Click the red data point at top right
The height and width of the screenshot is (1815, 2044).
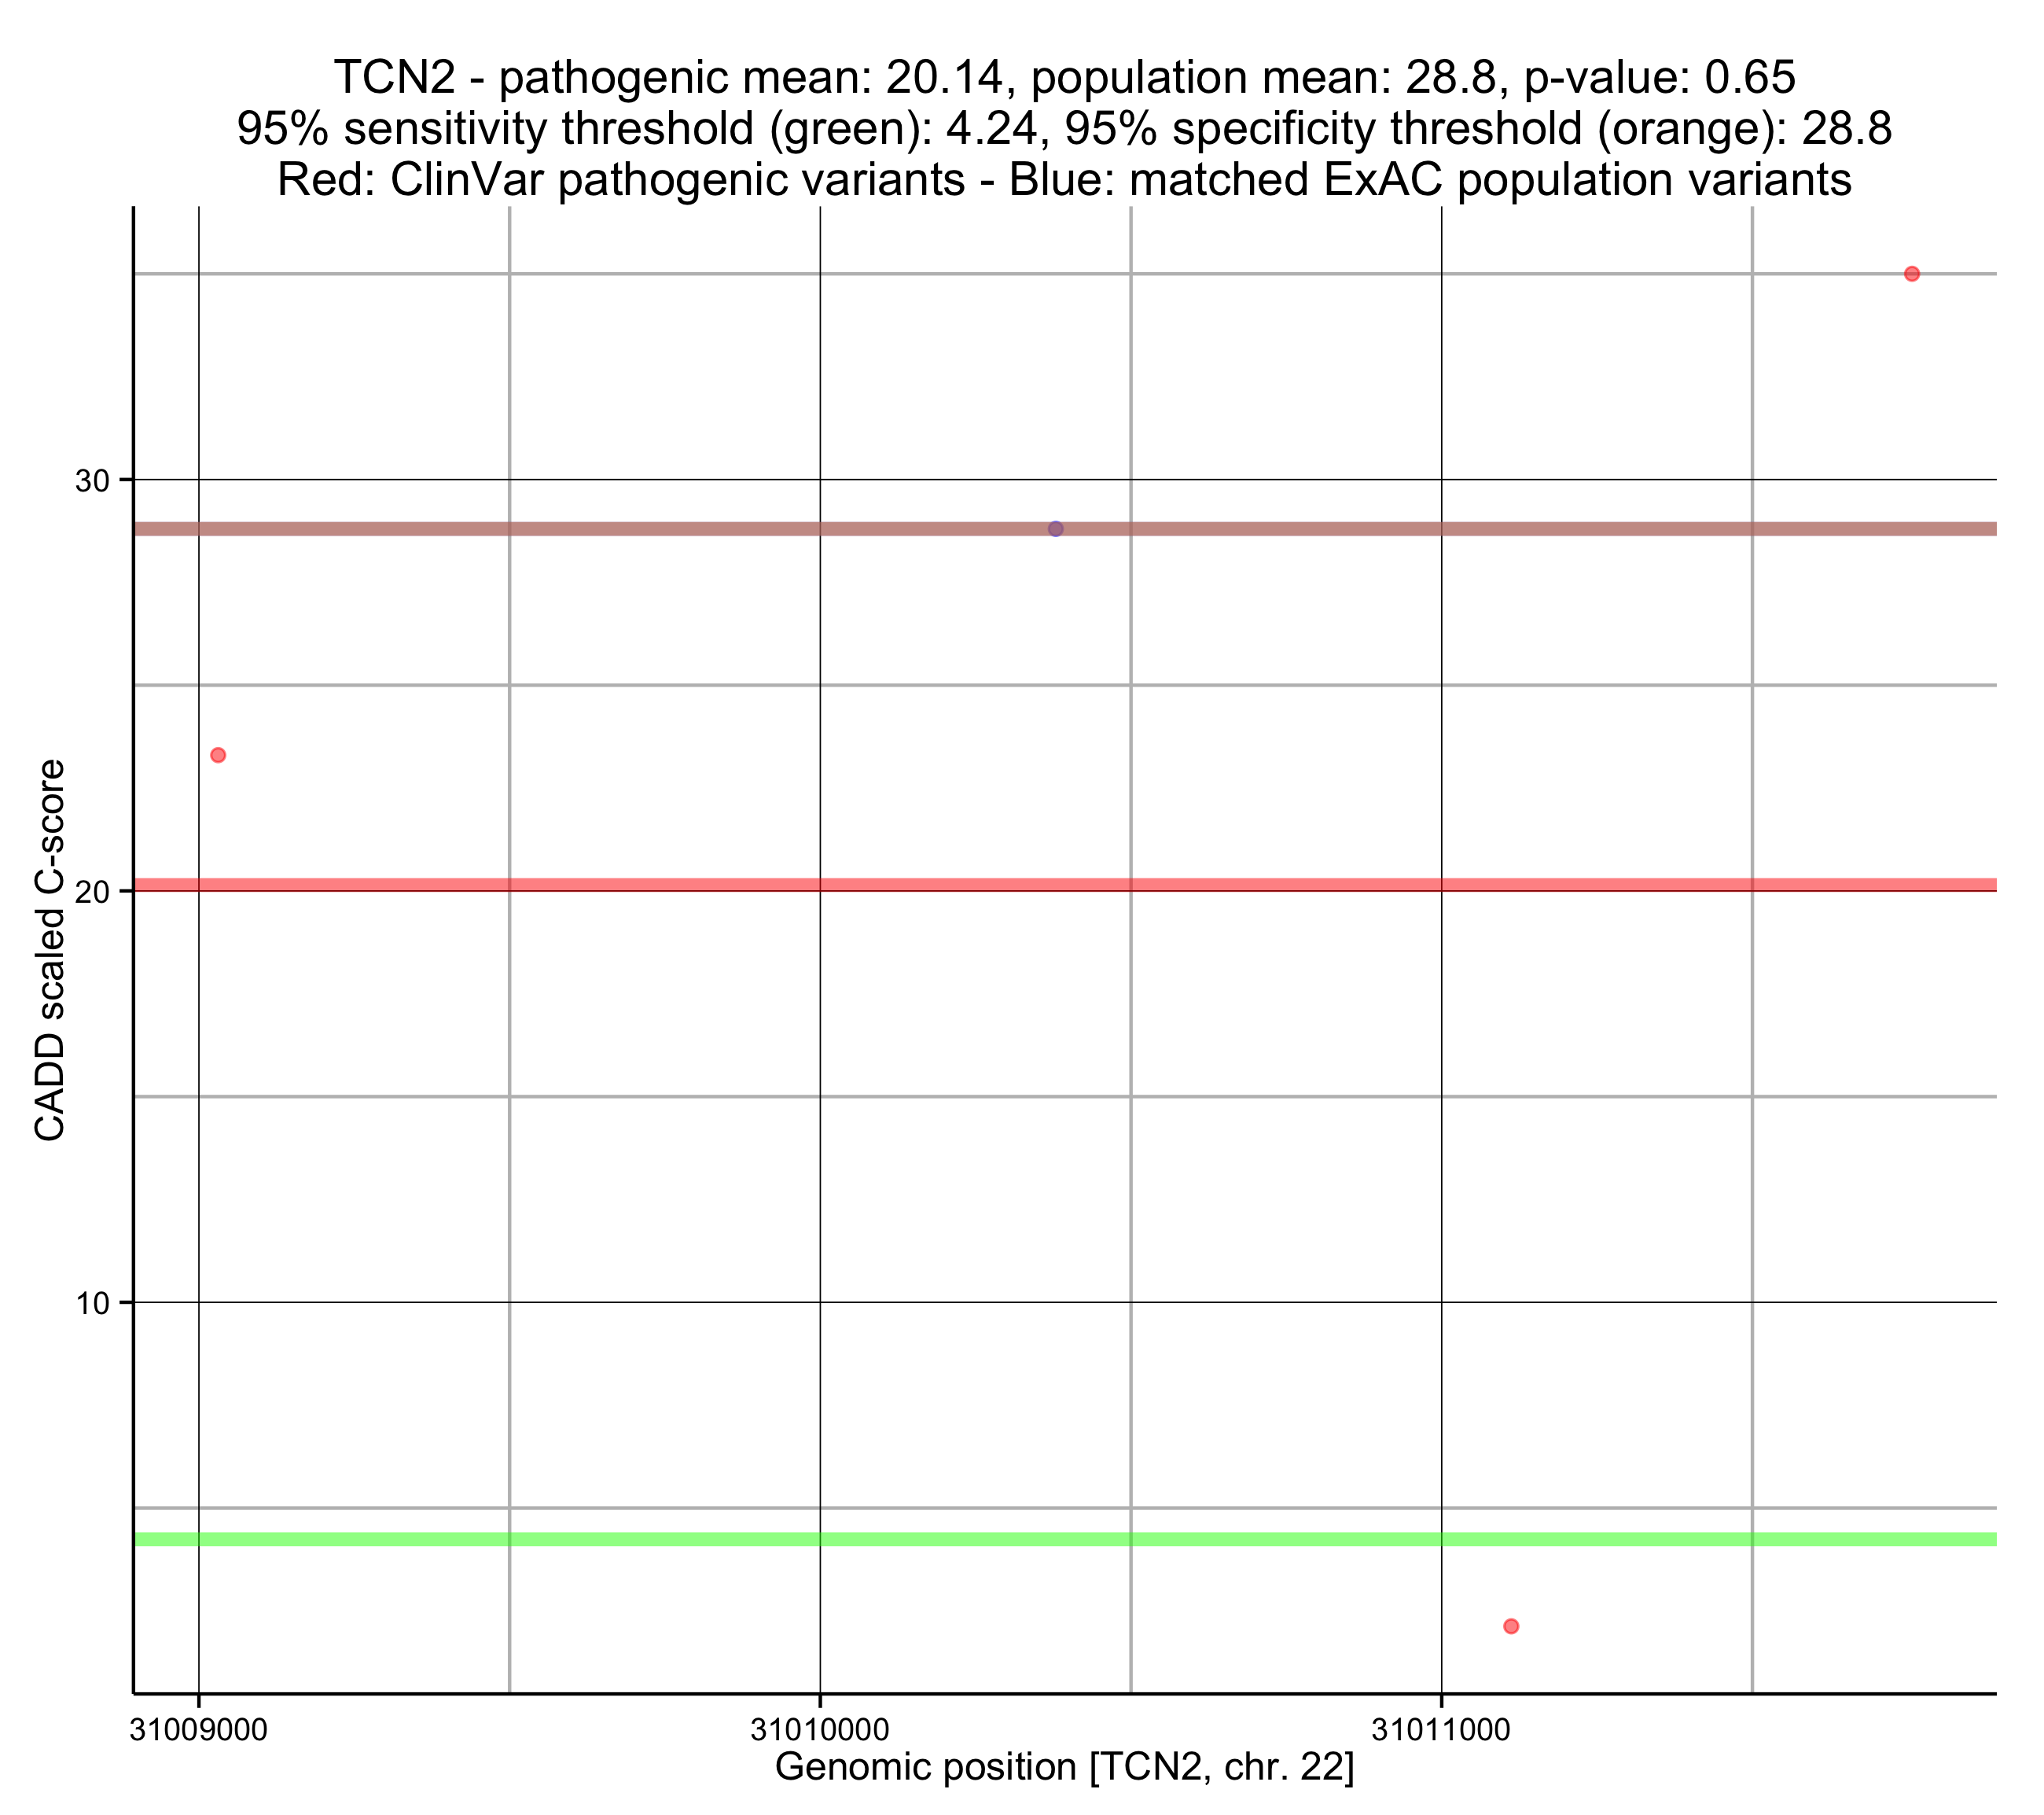pos(1911,274)
